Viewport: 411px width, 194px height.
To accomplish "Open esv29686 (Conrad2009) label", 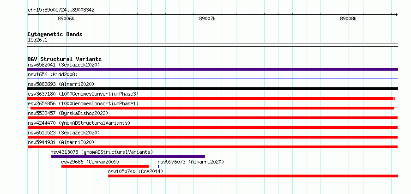I will coord(90,162).
